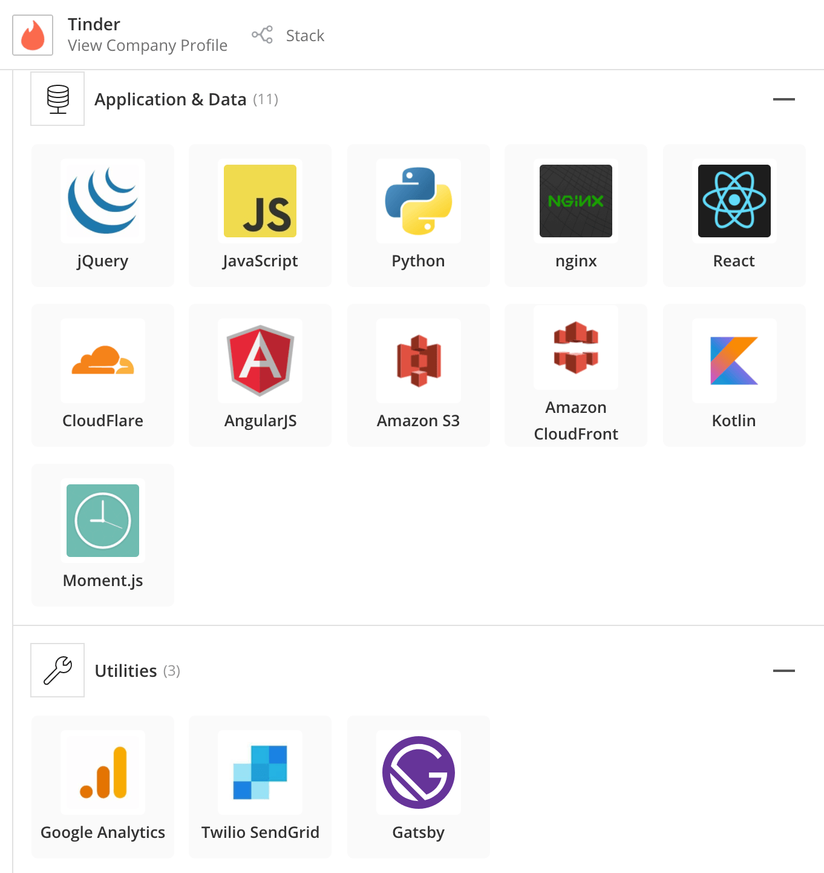Select the Stack tab label

click(305, 36)
